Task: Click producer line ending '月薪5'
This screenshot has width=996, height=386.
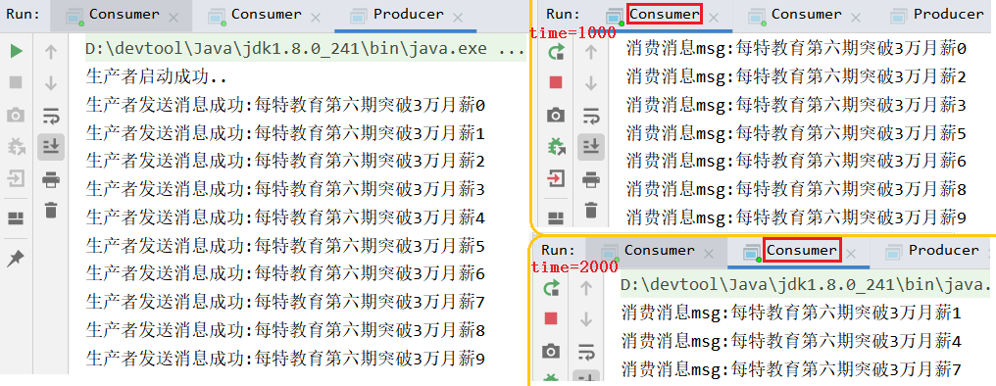Action: 285,246
